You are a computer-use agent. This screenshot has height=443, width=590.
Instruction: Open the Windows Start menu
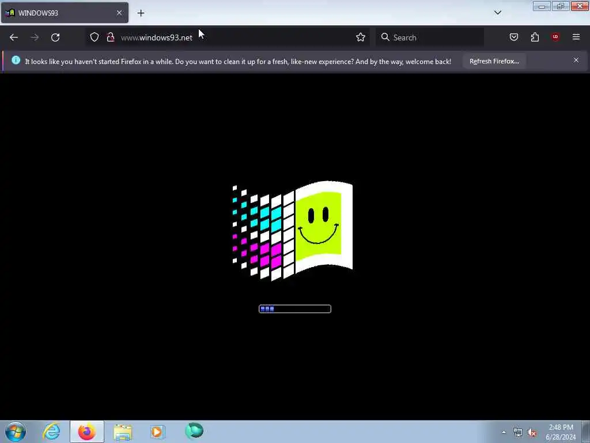click(x=16, y=431)
